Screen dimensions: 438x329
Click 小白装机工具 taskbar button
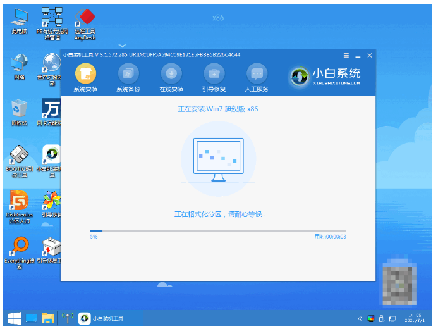tap(106, 318)
